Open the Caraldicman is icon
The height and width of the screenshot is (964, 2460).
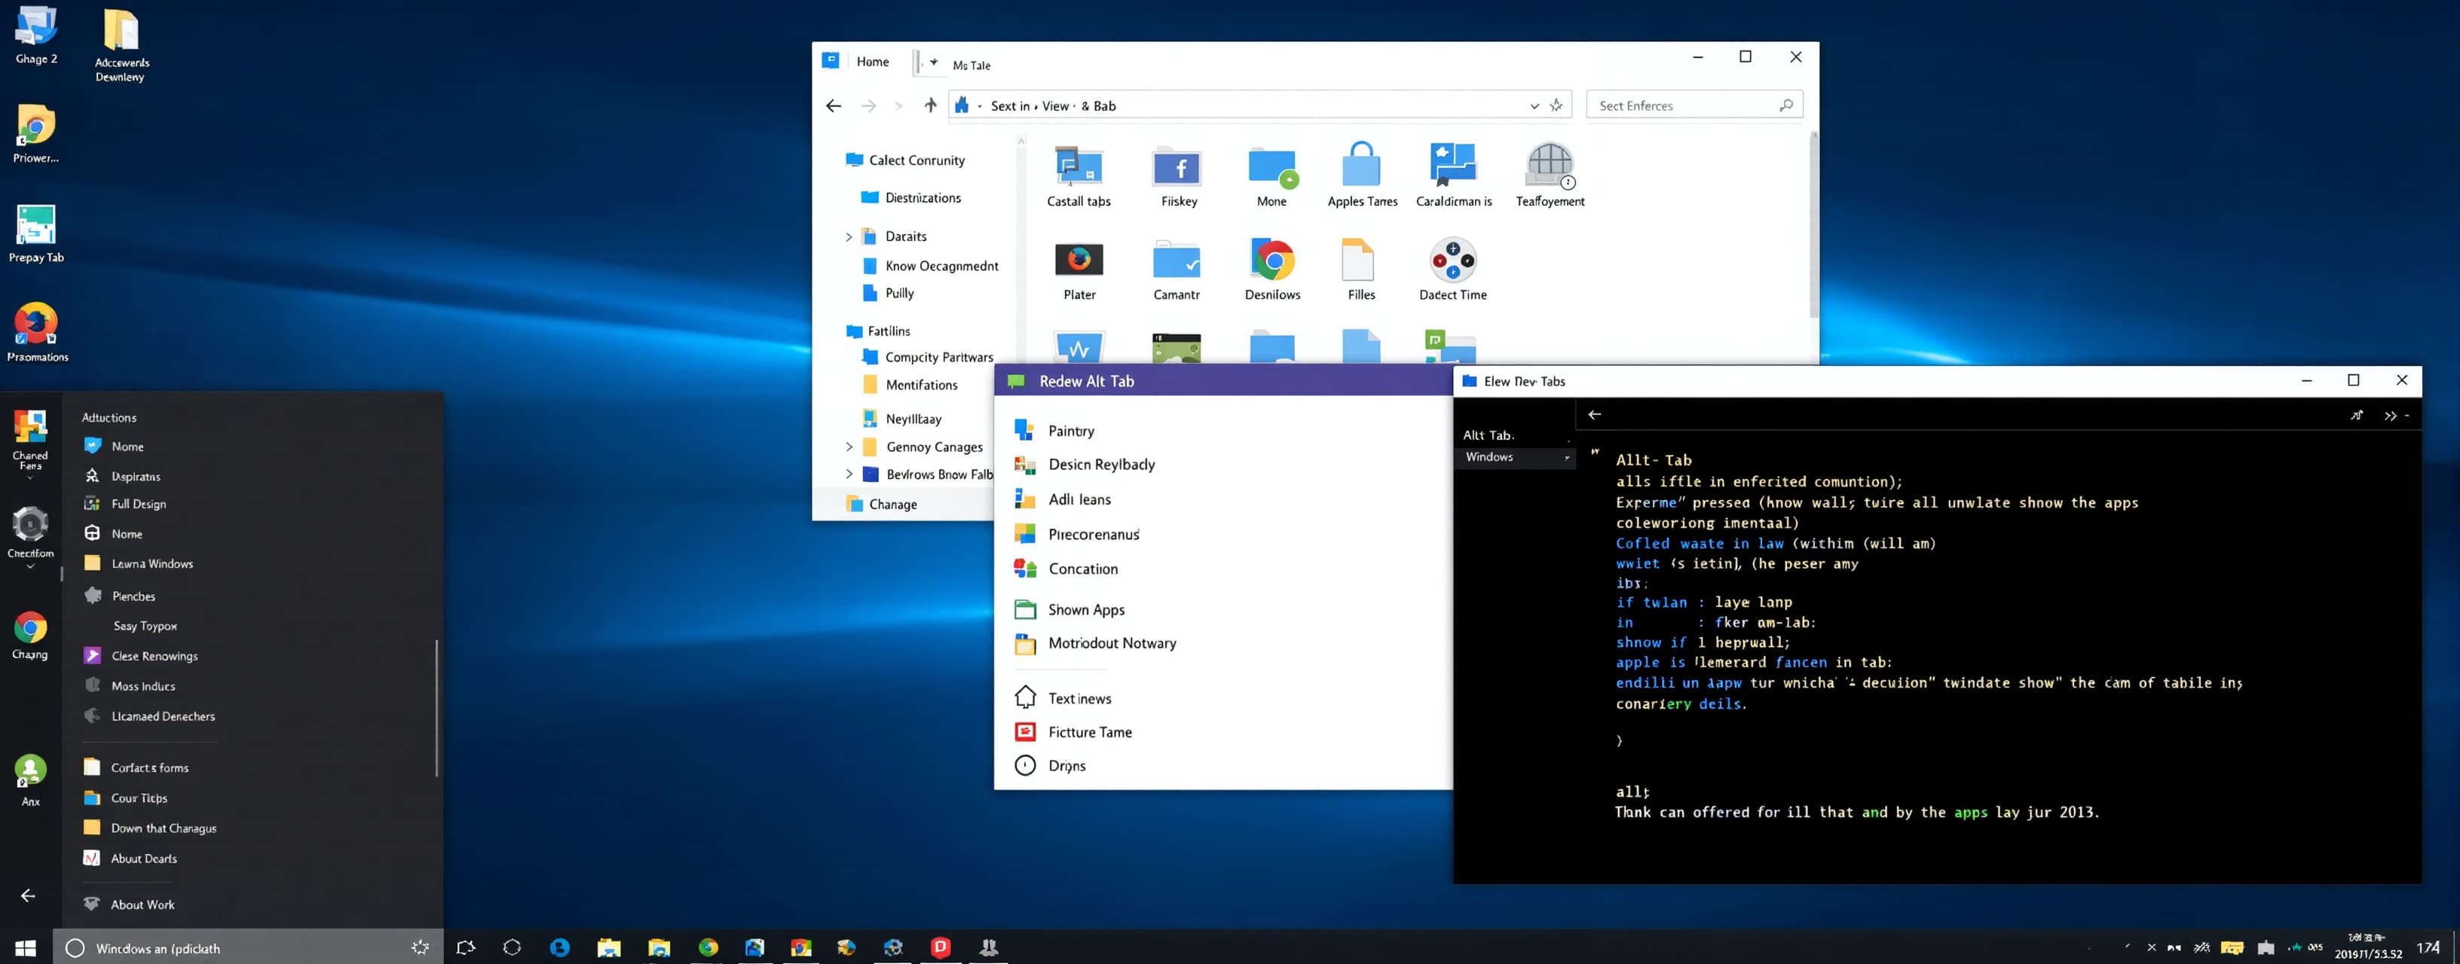(1452, 164)
